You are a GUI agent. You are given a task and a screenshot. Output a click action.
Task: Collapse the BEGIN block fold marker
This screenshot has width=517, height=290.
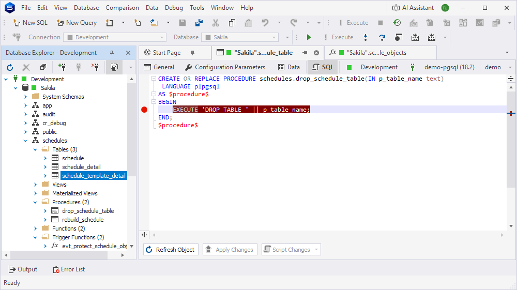coord(154,102)
